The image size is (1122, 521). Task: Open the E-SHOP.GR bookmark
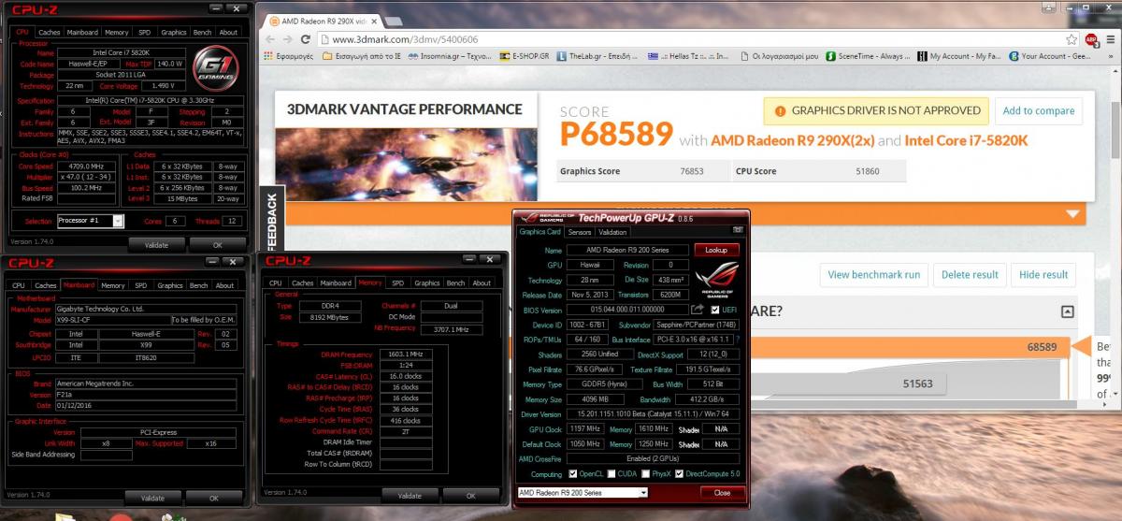[x=525, y=56]
